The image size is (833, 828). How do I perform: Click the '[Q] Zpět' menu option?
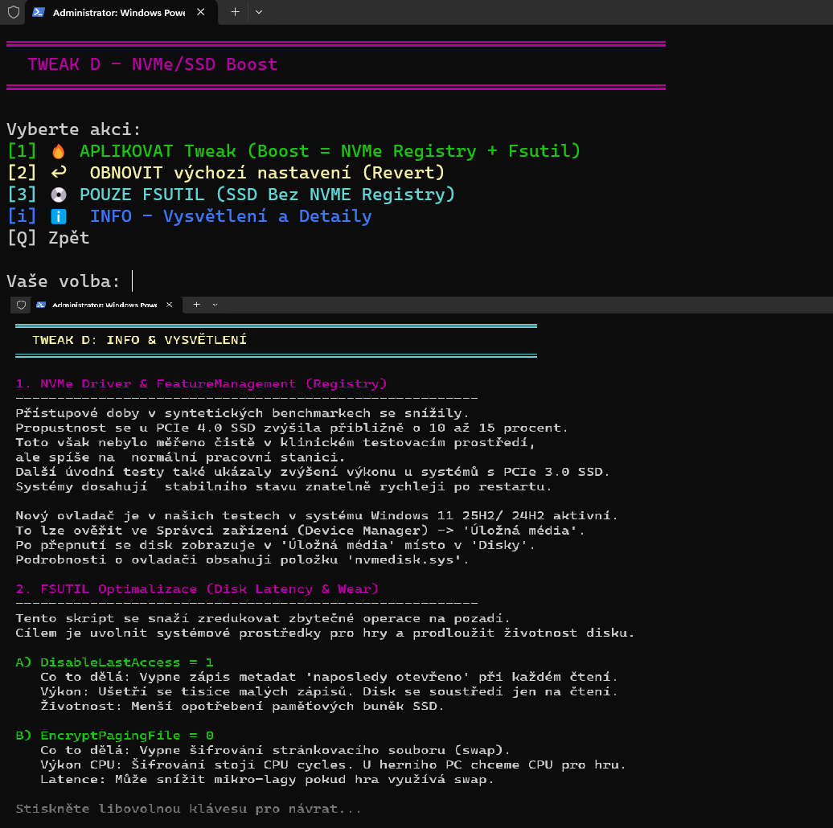(48, 238)
